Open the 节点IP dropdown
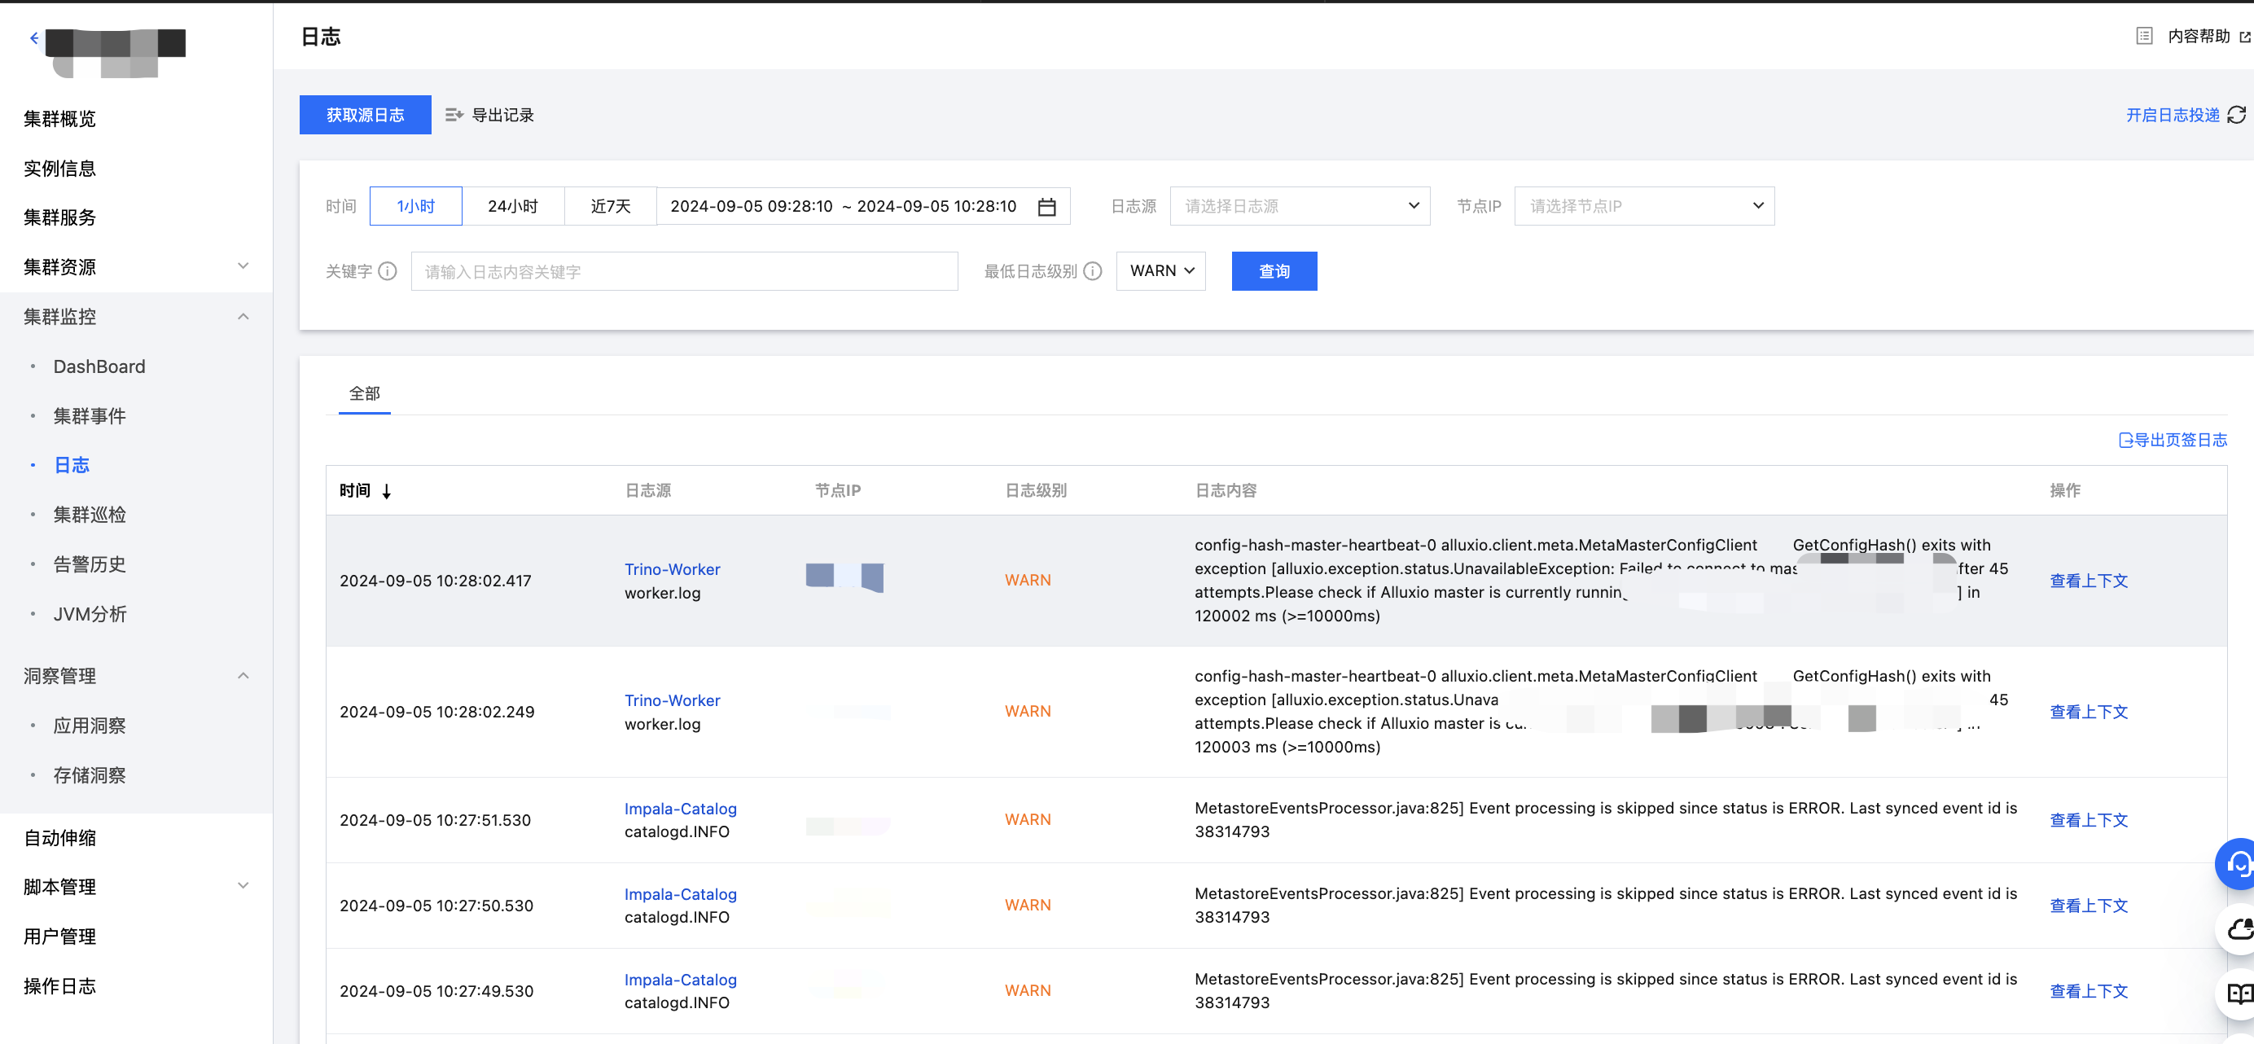The image size is (2254, 1044). (1644, 207)
